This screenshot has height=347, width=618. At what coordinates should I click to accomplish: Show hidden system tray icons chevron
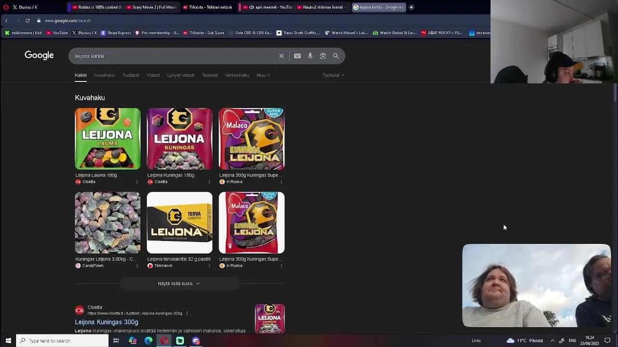tap(552, 341)
